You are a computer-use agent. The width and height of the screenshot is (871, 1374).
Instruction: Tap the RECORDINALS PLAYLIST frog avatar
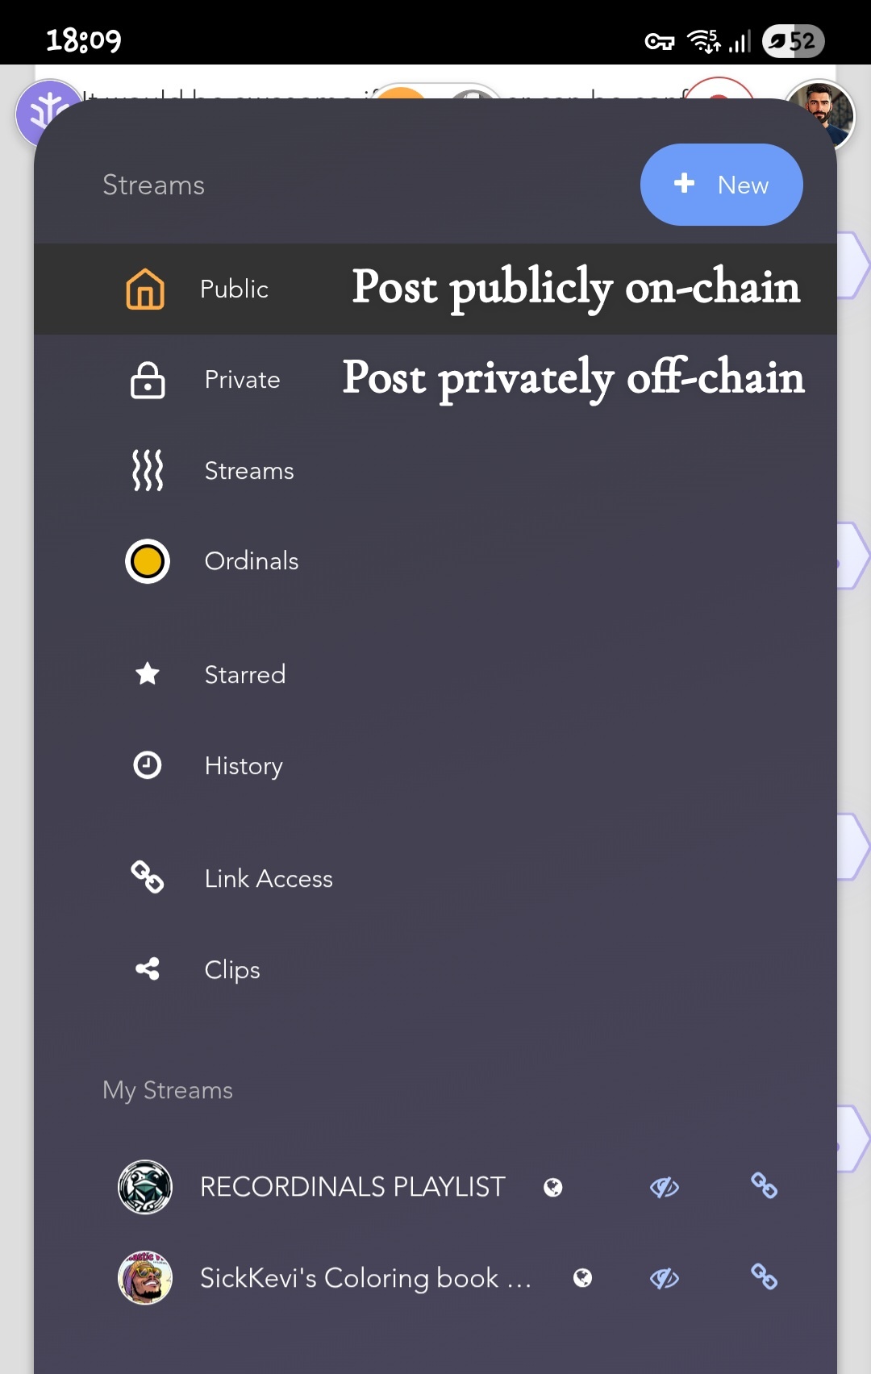tap(145, 1187)
